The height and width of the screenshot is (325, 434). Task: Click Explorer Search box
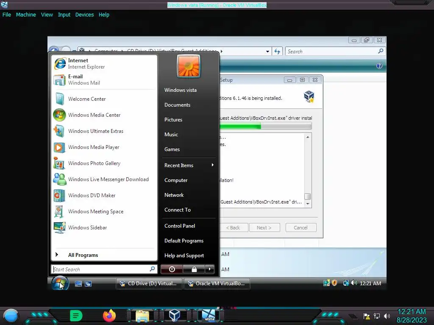point(336,51)
